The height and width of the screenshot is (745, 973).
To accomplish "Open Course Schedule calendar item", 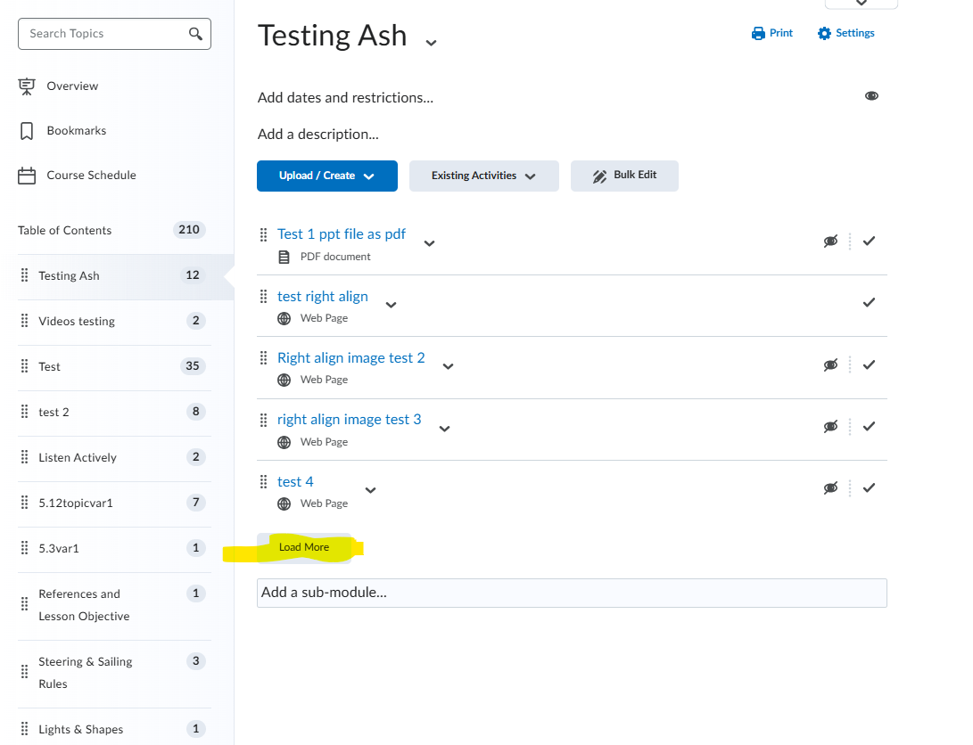I will 91,176.
